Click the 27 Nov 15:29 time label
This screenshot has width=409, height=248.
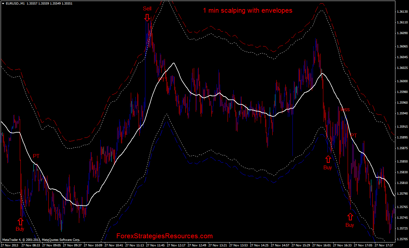pyautogui.click(x=301, y=245)
